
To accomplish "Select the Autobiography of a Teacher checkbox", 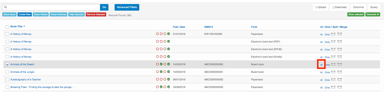I will (7, 80).
